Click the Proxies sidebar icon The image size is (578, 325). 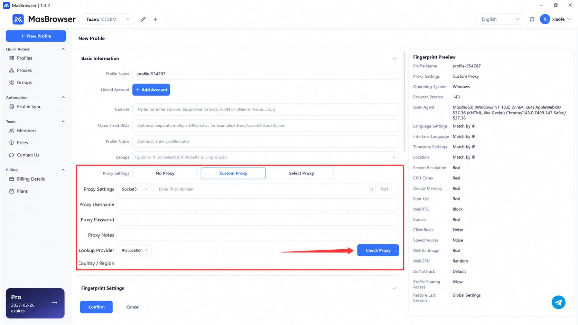(x=12, y=70)
